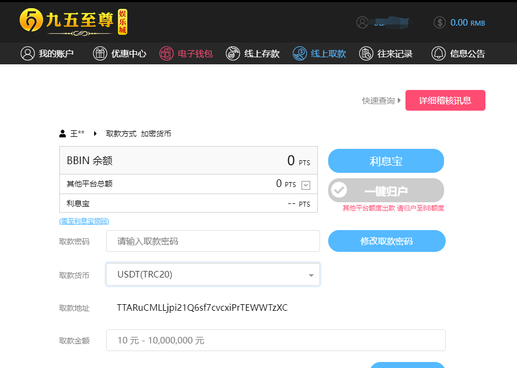Click the 往来记录 document icon
This screenshot has height=368, width=517.
click(366, 53)
